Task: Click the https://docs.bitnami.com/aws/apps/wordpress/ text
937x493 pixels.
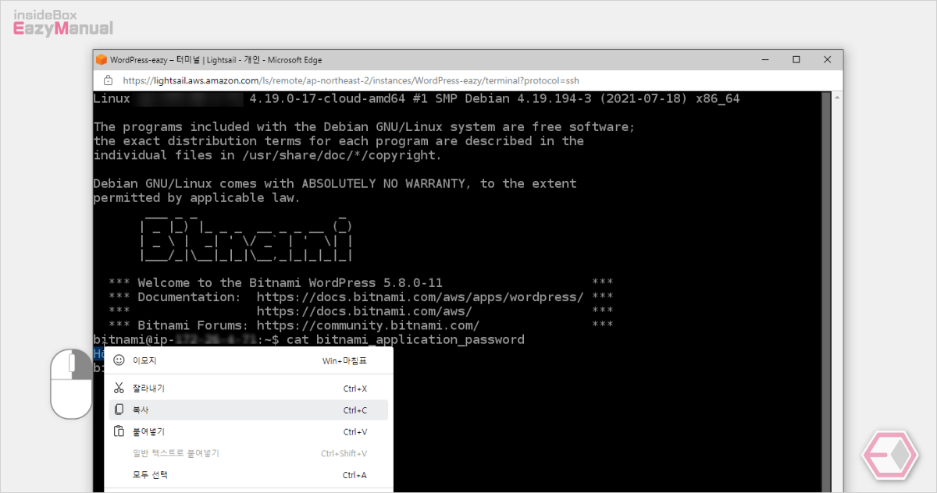Action: pos(420,297)
